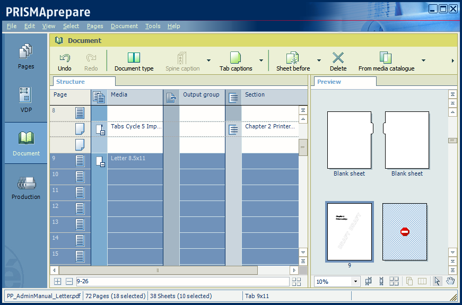462x305 pixels.
Task: Open the From media catalogue dropdown arrow
Action: click(x=423, y=60)
